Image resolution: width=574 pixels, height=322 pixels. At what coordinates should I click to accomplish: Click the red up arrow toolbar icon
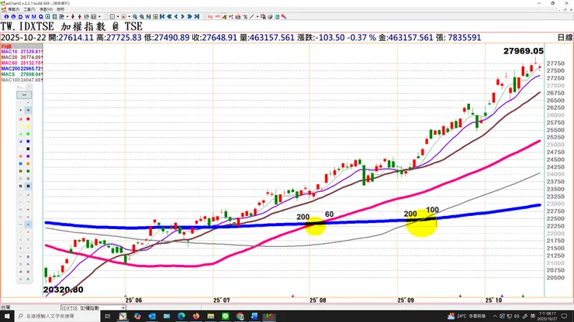pyautogui.click(x=79, y=17)
